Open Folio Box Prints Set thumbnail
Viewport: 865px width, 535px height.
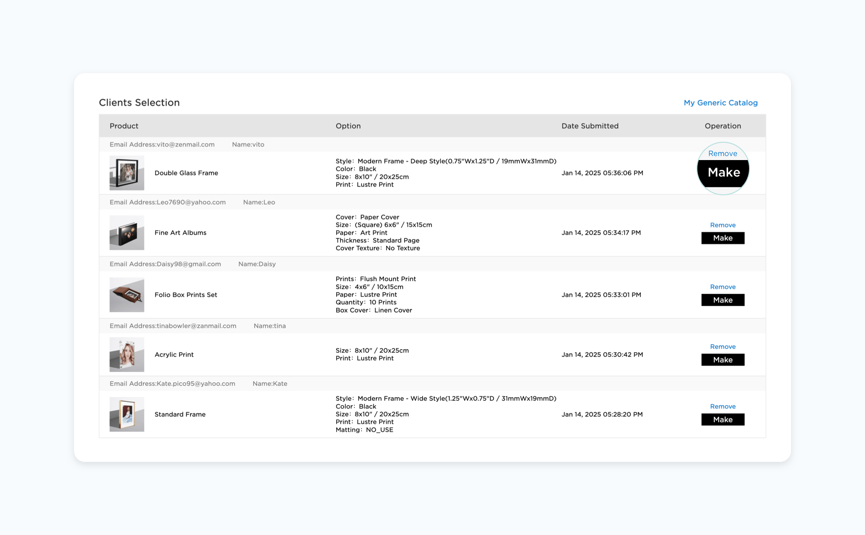tap(127, 295)
